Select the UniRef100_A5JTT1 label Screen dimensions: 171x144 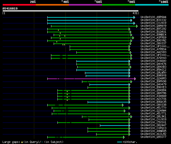153,114
